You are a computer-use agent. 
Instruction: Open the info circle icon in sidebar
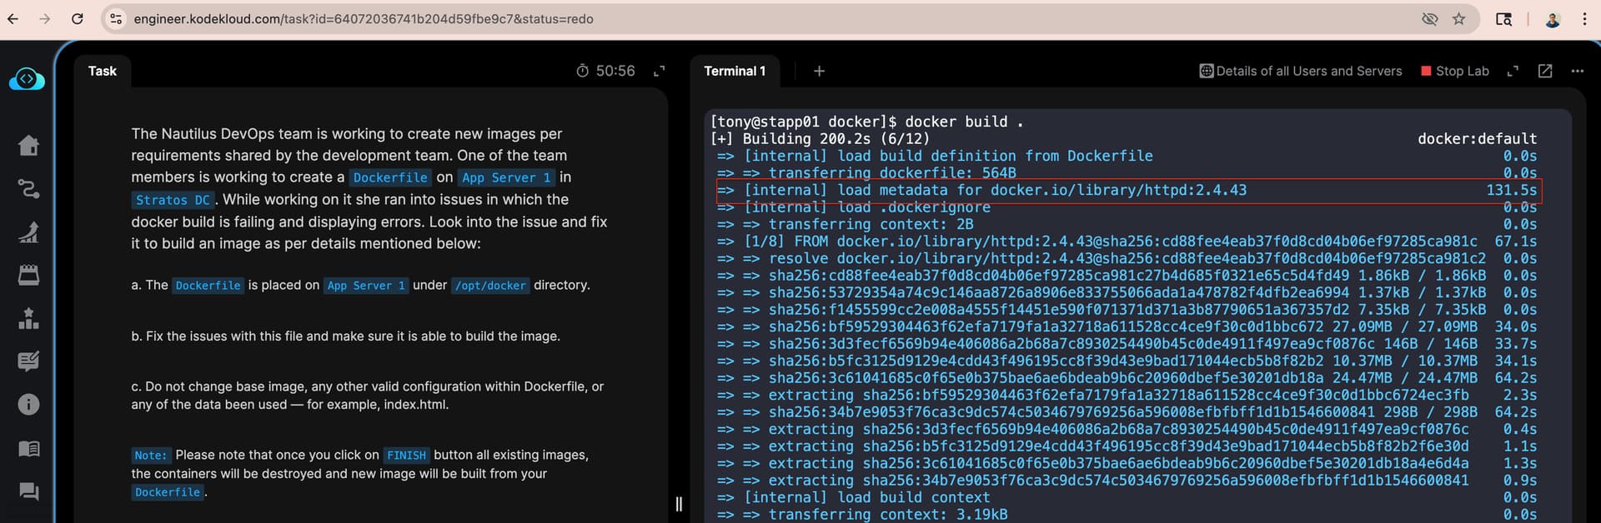click(x=28, y=405)
